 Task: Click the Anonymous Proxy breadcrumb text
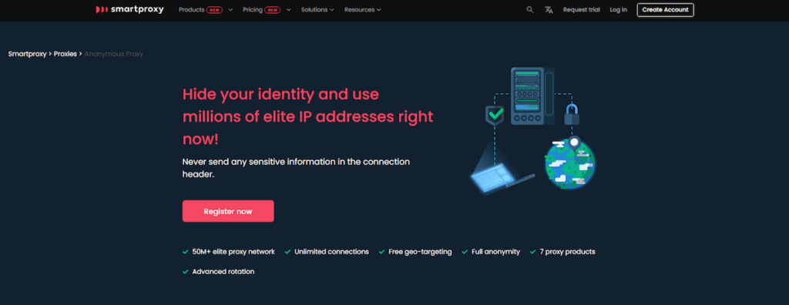(114, 54)
